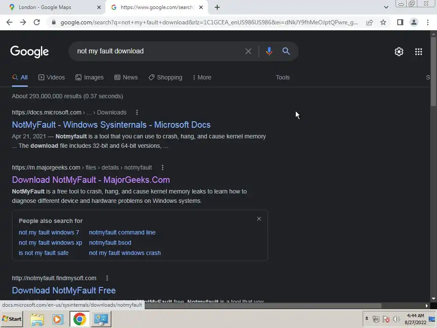Screen dimensions: 437x328
Task: Launch Windows Media Player from taskbar
Action: 58,319
